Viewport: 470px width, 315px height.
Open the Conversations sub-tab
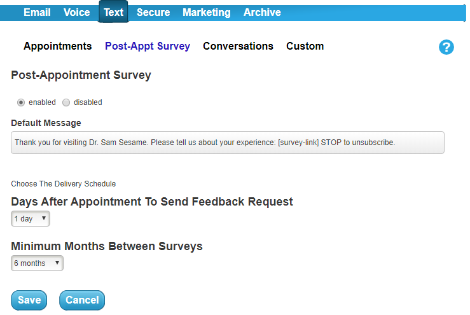(x=238, y=46)
